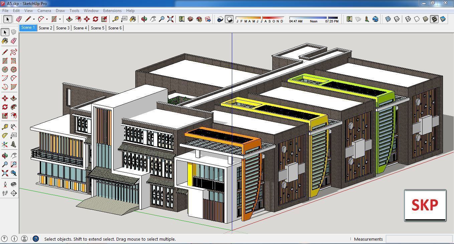
Task: Open the File menu
Action: [5, 11]
